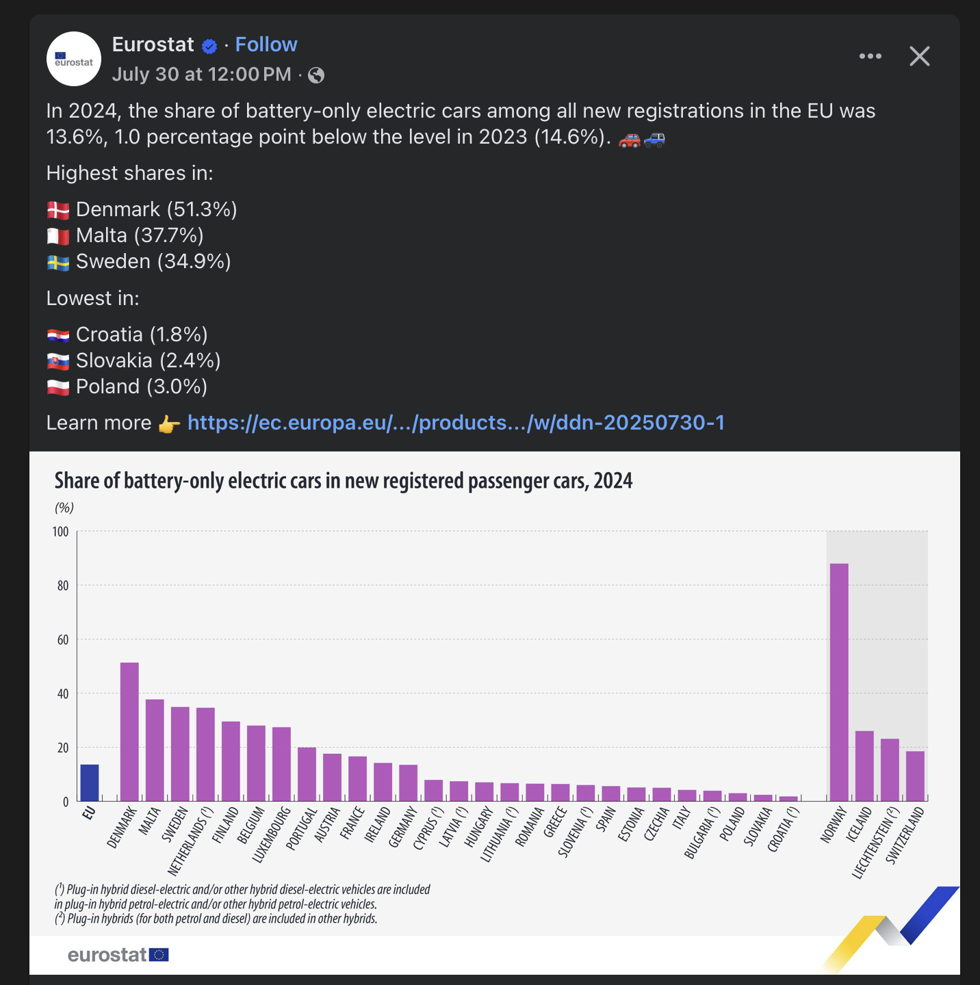Open the ec.europa.eu Learn more link

click(456, 423)
